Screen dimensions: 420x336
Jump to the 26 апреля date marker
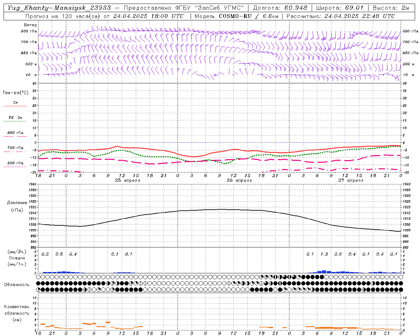coord(239,180)
